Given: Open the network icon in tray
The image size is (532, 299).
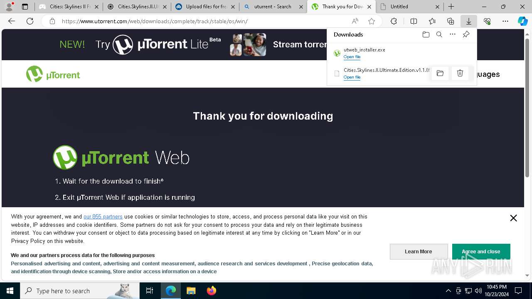Looking at the screenshot, I should click(x=468, y=291).
